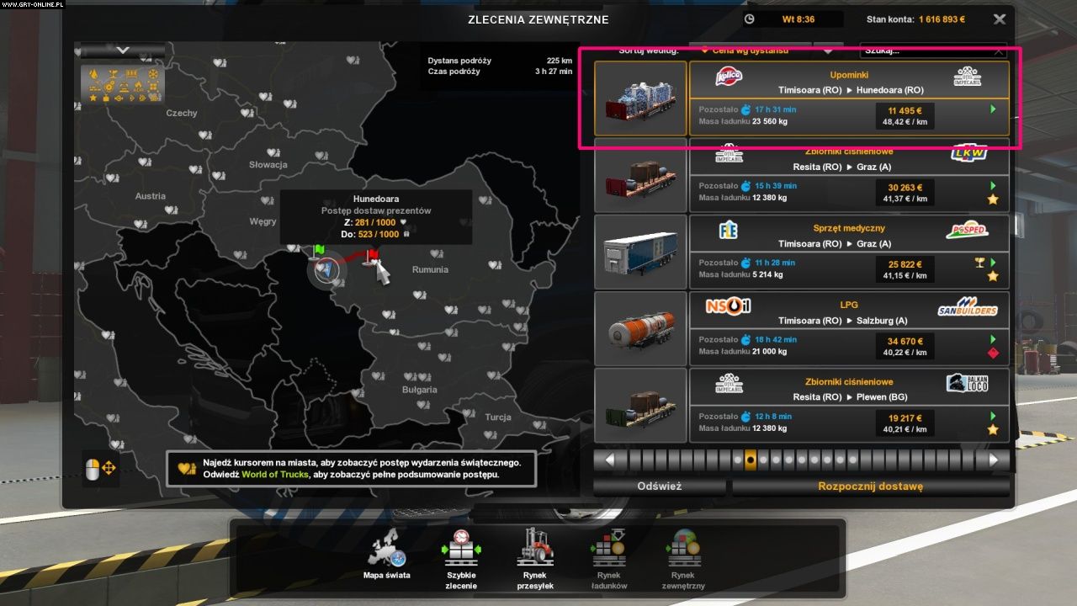Open the sort order dropdown arrow

point(828,50)
